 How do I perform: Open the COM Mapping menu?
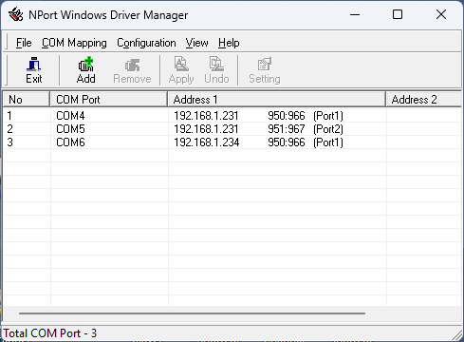(x=74, y=43)
